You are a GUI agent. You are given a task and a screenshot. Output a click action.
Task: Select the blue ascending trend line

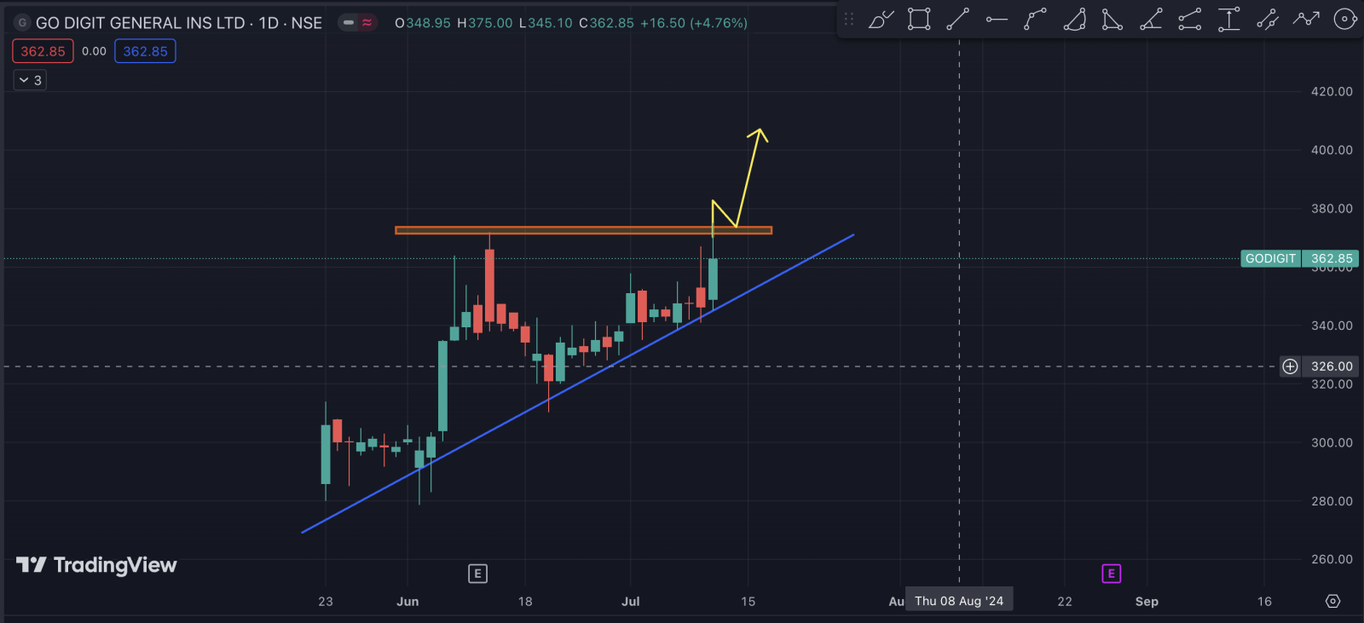point(578,384)
